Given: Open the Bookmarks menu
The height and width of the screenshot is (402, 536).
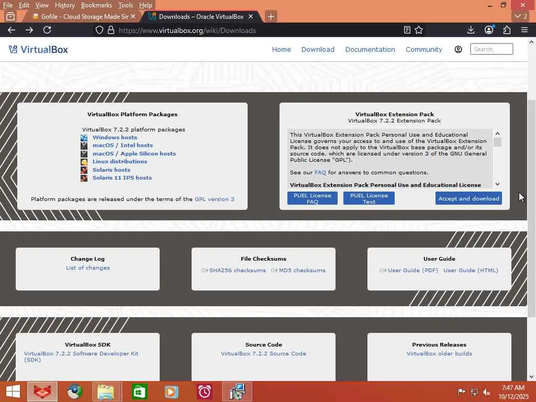Looking at the screenshot, I should tap(96, 5).
